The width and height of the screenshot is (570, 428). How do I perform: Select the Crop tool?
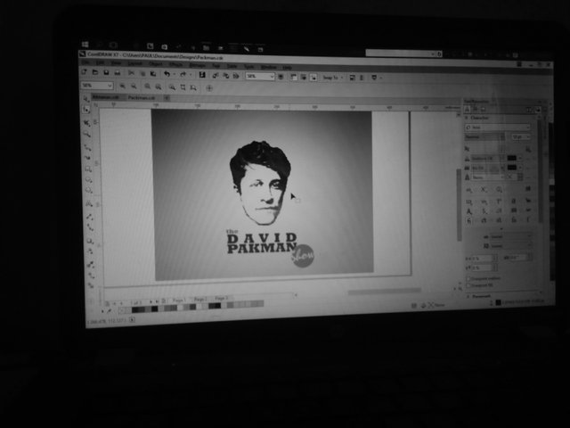(86, 123)
